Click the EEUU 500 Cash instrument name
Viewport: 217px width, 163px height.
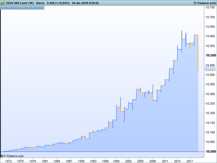(20, 3)
